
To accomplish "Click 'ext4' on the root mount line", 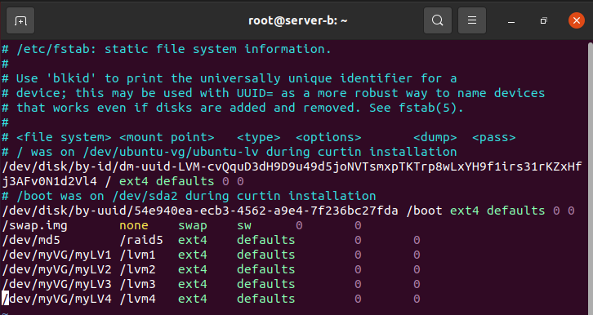I will tap(134, 181).
